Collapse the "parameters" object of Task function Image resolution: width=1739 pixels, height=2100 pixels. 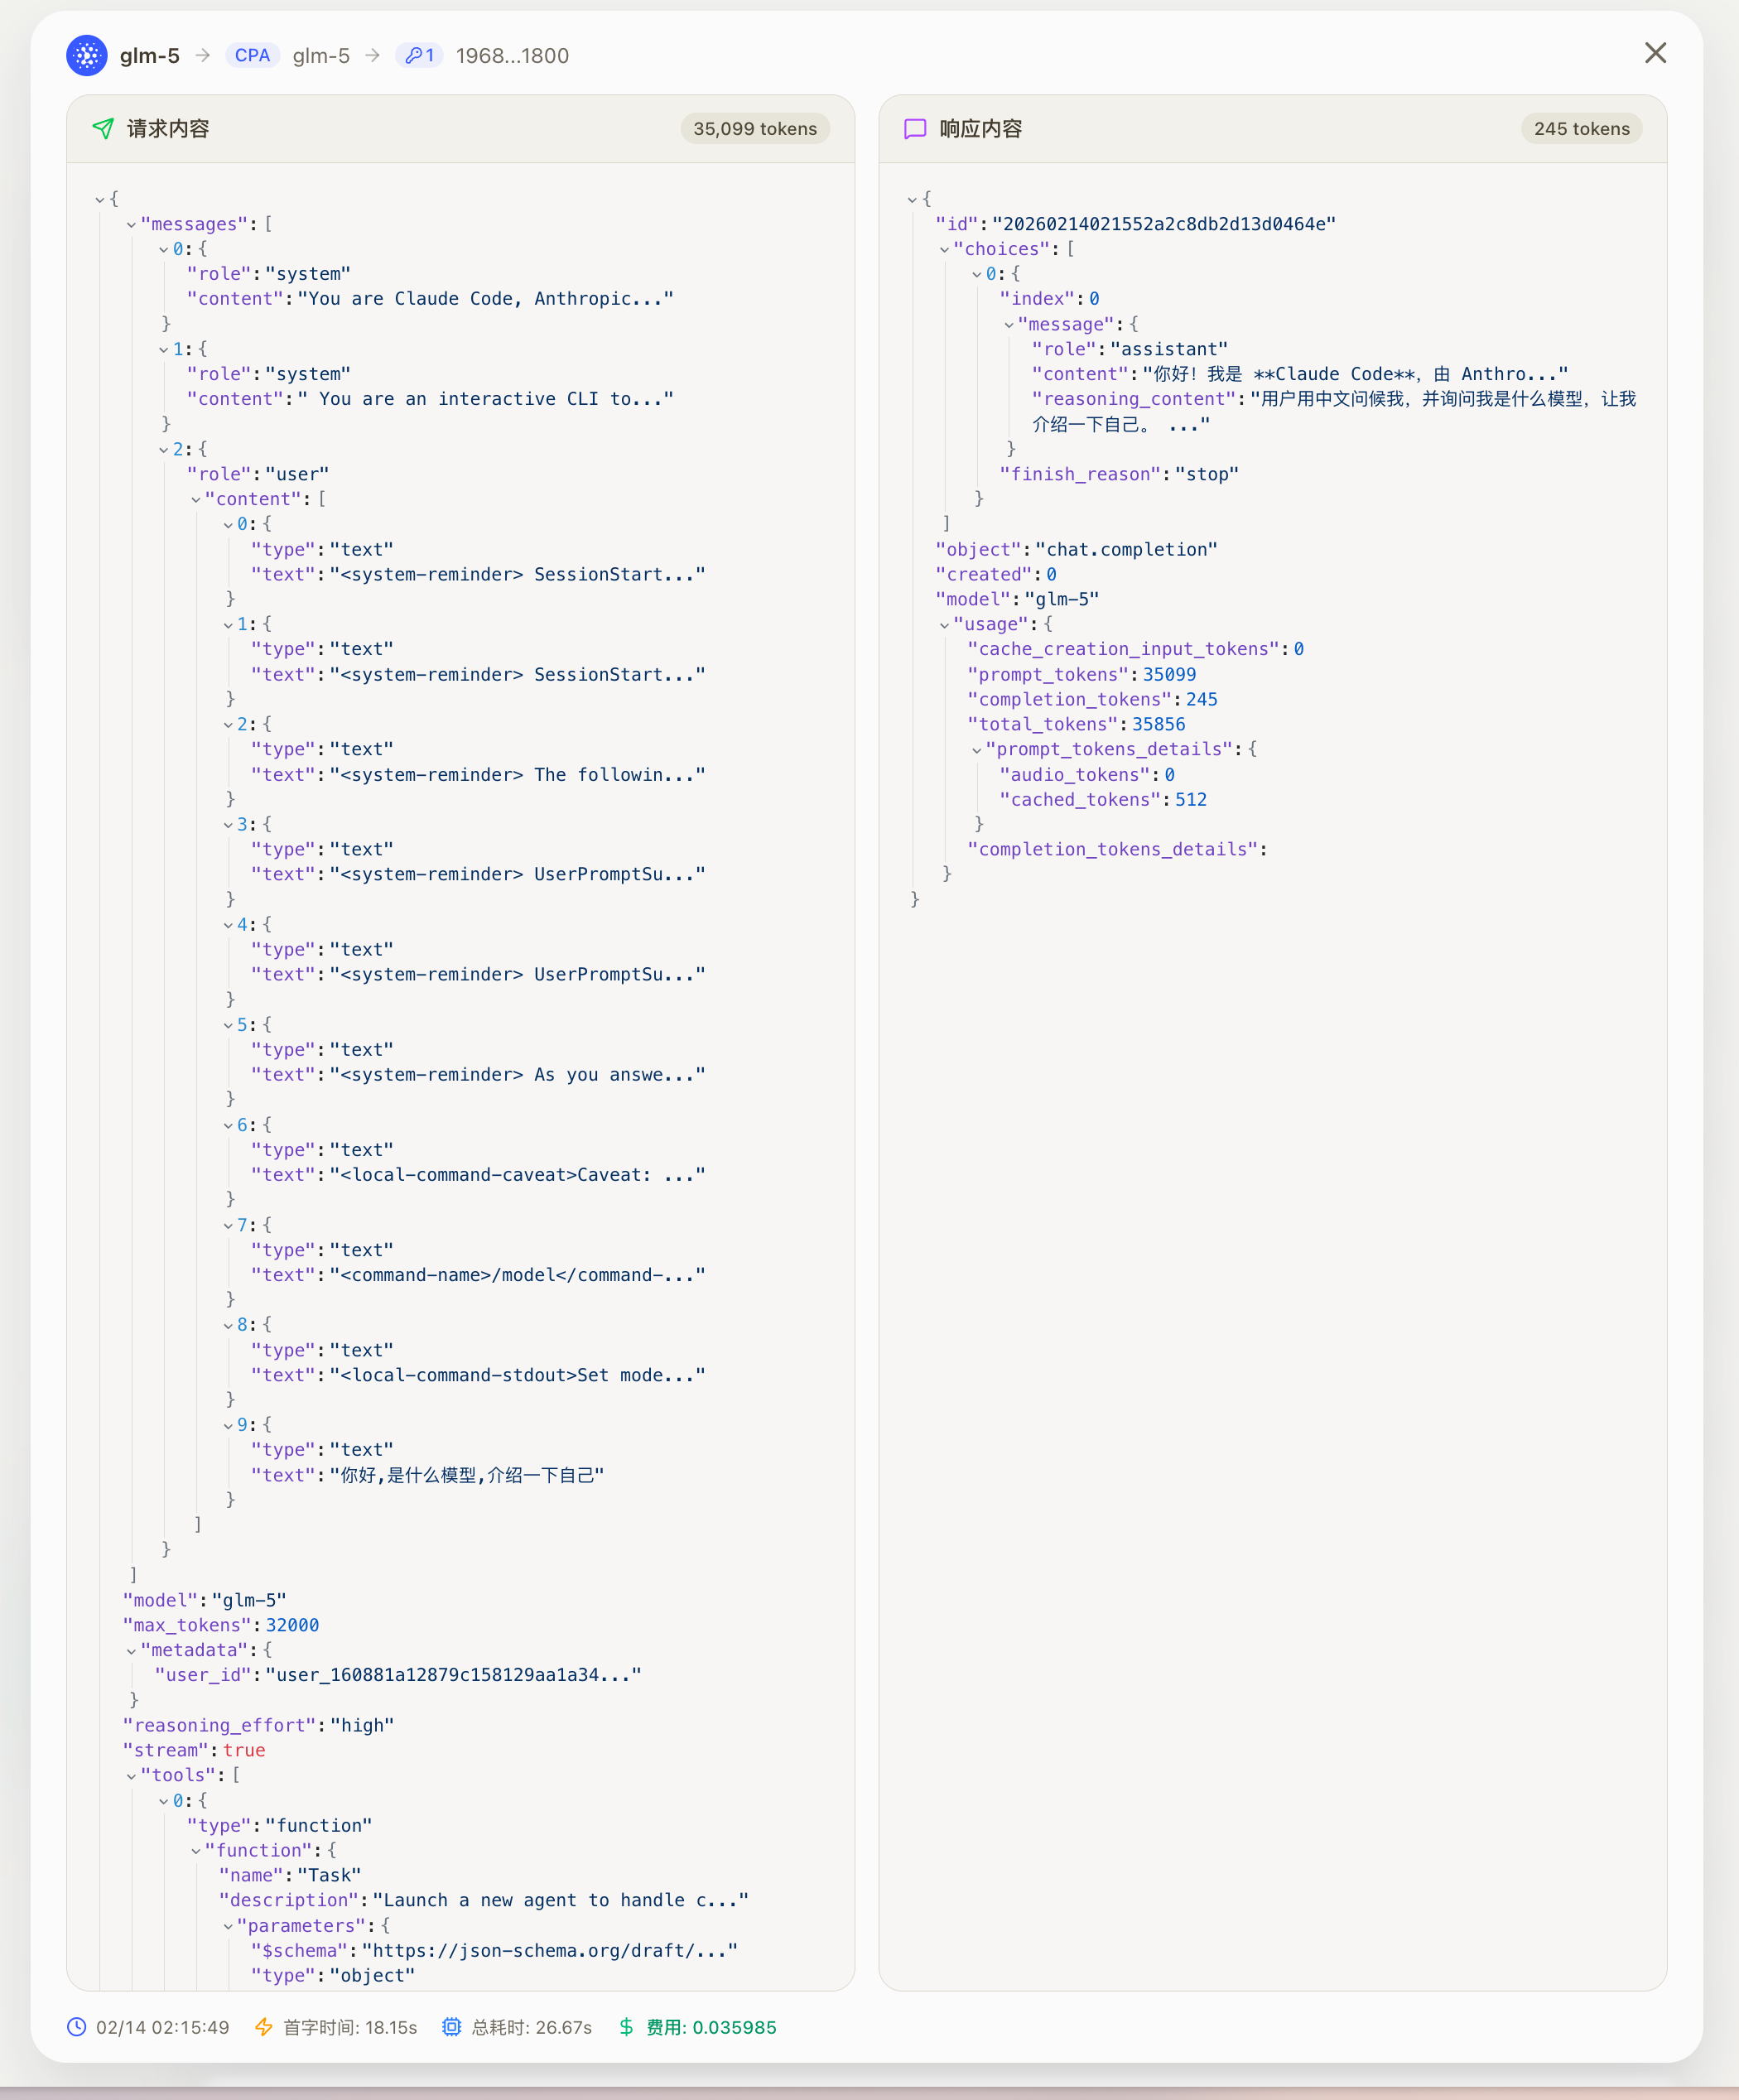(x=227, y=1925)
